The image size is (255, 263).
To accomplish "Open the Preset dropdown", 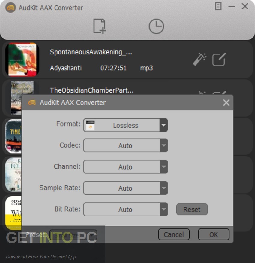I will [x=73, y=235].
